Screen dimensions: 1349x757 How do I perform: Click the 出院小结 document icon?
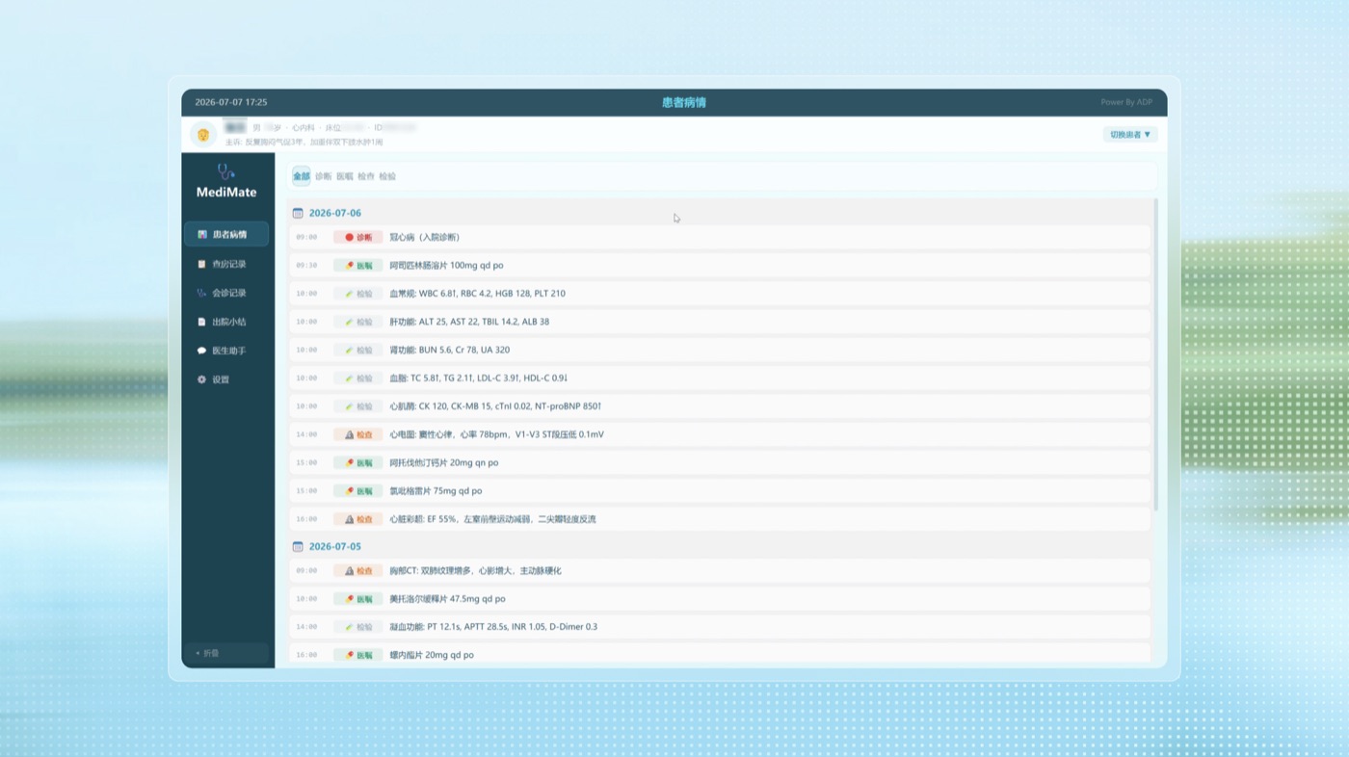coord(202,322)
